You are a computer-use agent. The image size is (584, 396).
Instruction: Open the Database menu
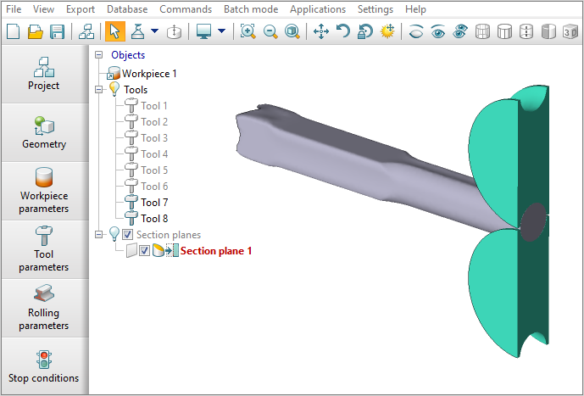[x=127, y=9]
